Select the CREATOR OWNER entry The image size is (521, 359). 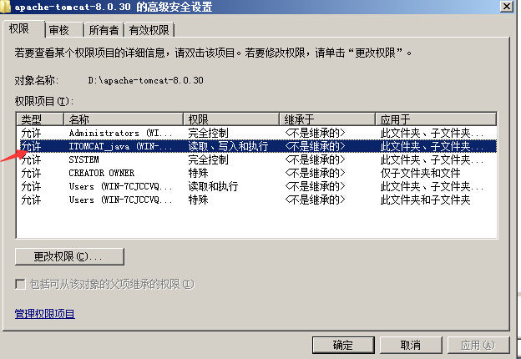(256, 173)
